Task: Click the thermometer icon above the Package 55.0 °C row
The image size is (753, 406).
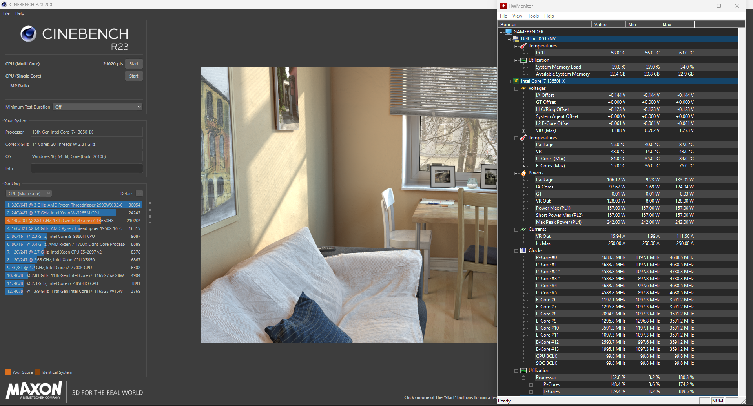Action: [x=523, y=138]
